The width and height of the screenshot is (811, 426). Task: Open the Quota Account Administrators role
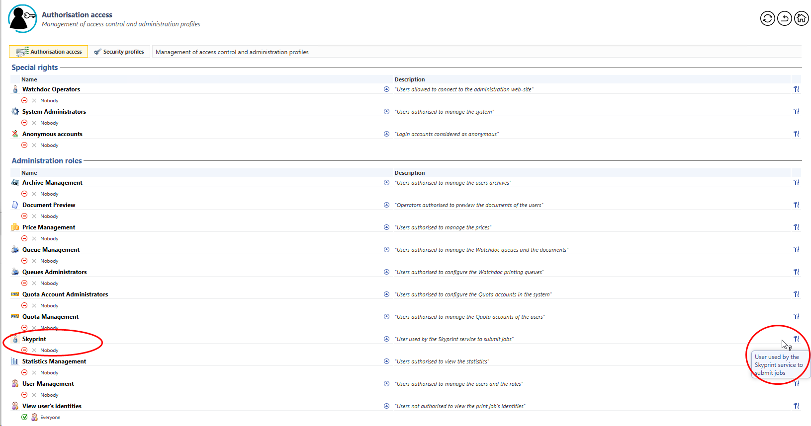pos(65,294)
